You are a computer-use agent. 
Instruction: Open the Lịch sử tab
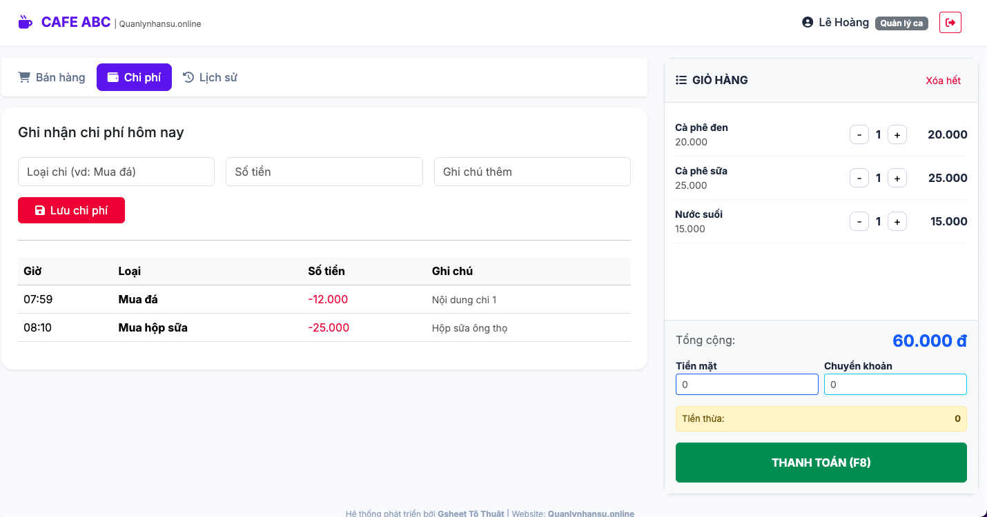click(x=209, y=77)
